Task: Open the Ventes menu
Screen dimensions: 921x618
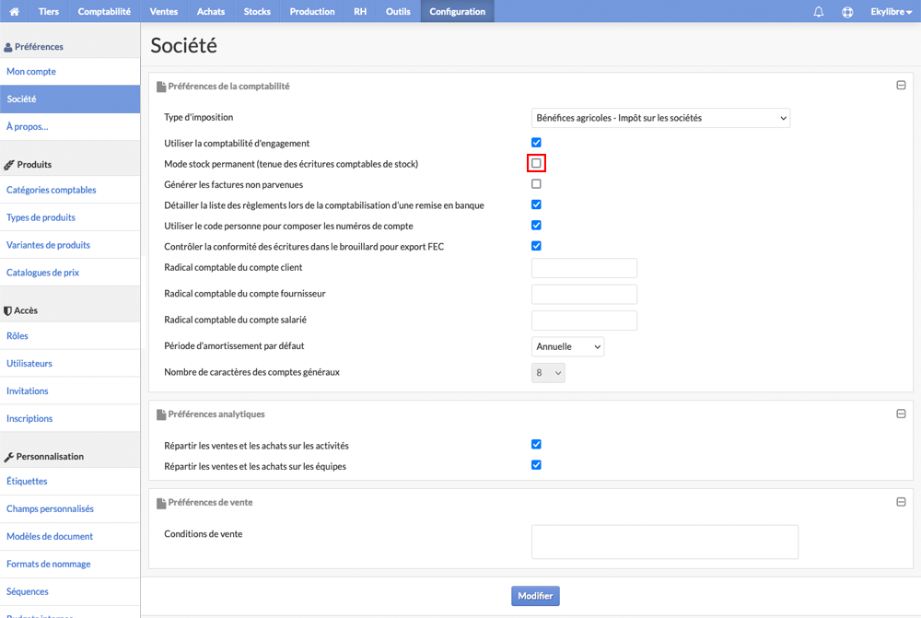Action: 163,11
